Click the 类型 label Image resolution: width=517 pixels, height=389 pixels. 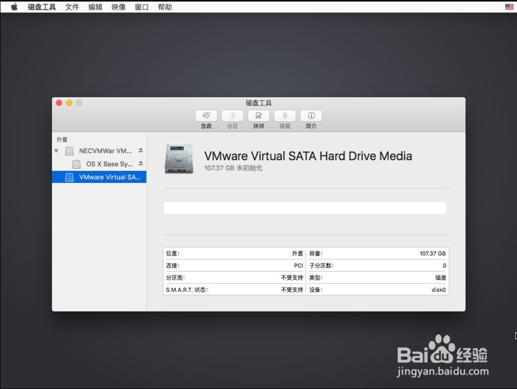pos(315,277)
